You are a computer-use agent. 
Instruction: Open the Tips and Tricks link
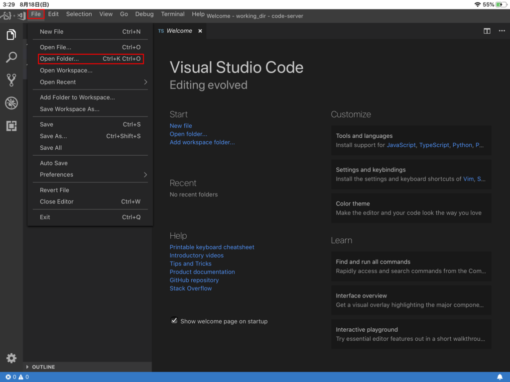191,264
